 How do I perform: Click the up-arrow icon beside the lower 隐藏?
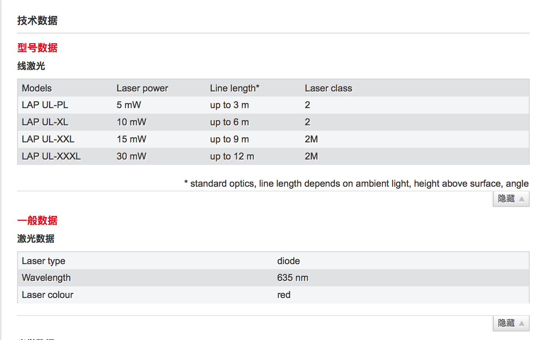[x=521, y=324]
